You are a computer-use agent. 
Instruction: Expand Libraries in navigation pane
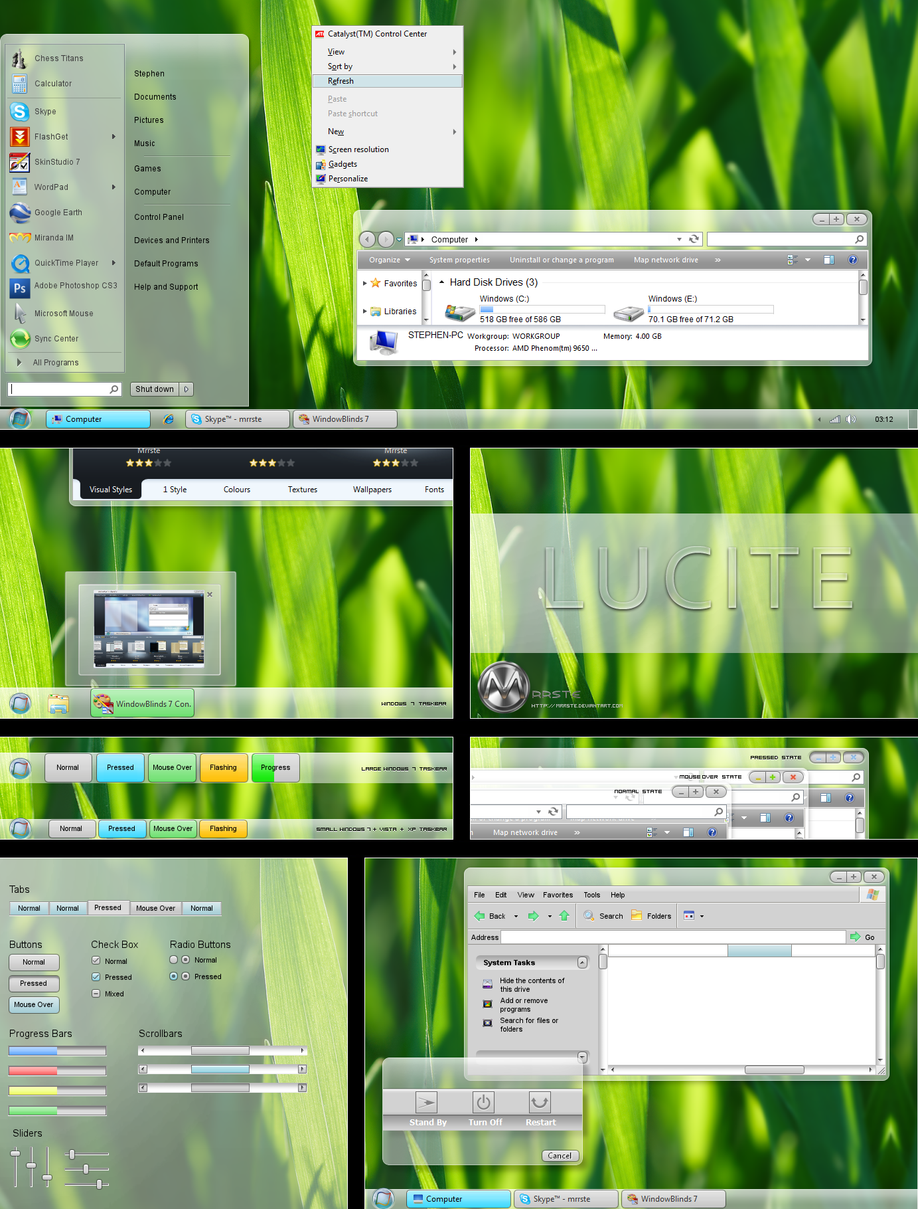point(365,311)
